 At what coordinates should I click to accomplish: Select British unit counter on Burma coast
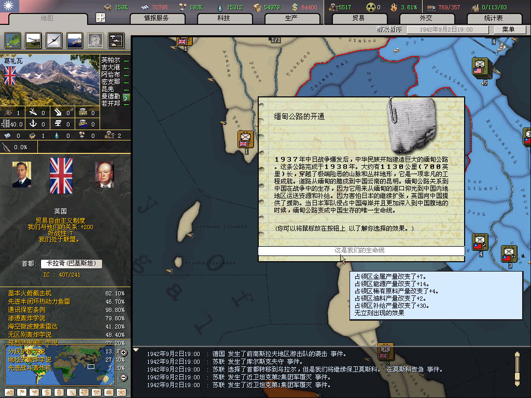pyautogui.click(x=245, y=139)
